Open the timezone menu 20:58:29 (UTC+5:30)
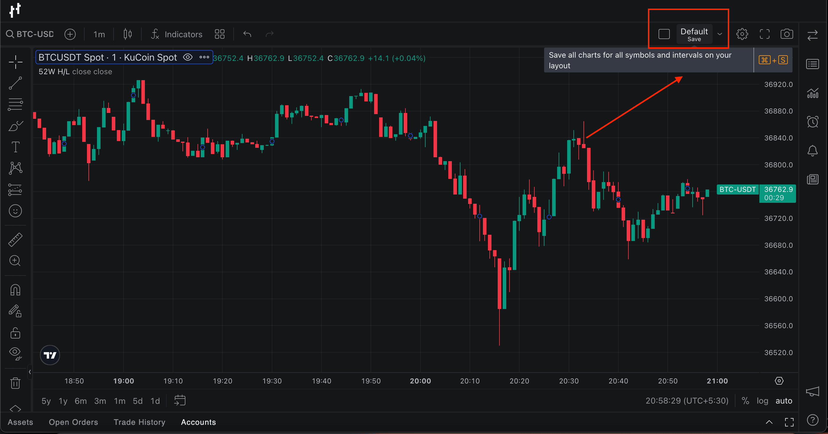This screenshot has height=434, width=828. click(687, 401)
